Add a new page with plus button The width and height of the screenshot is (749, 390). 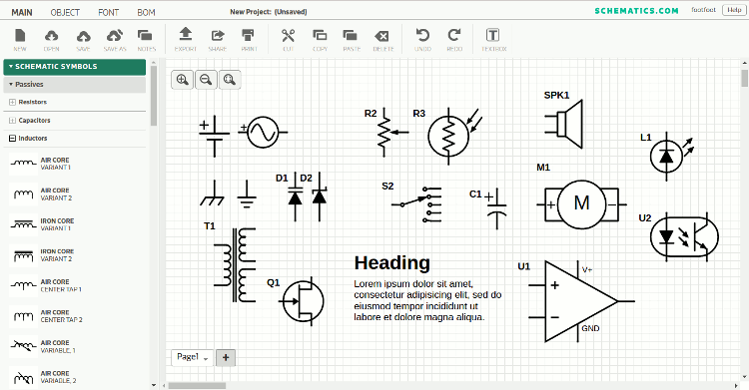226,357
